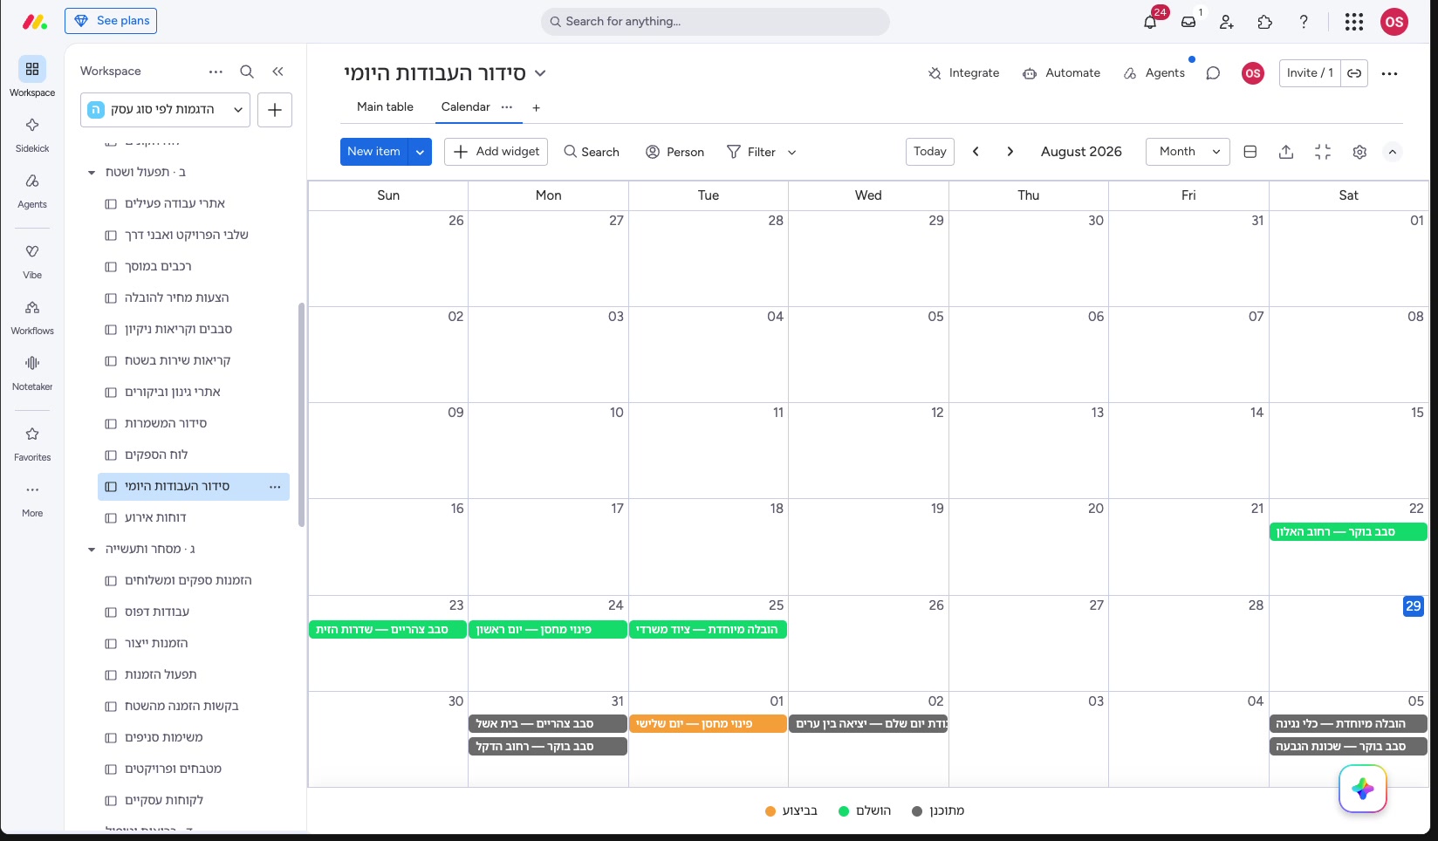Collapse the workspace sidebar panel
Viewport: 1438px width, 841px height.
tap(277, 72)
